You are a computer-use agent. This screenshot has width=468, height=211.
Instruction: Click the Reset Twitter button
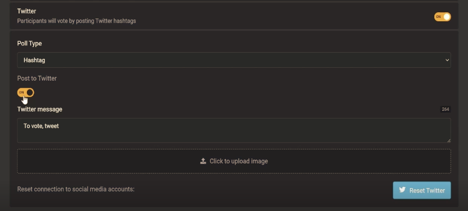point(422,190)
